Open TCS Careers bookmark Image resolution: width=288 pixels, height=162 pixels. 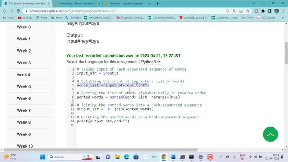coord(266,18)
